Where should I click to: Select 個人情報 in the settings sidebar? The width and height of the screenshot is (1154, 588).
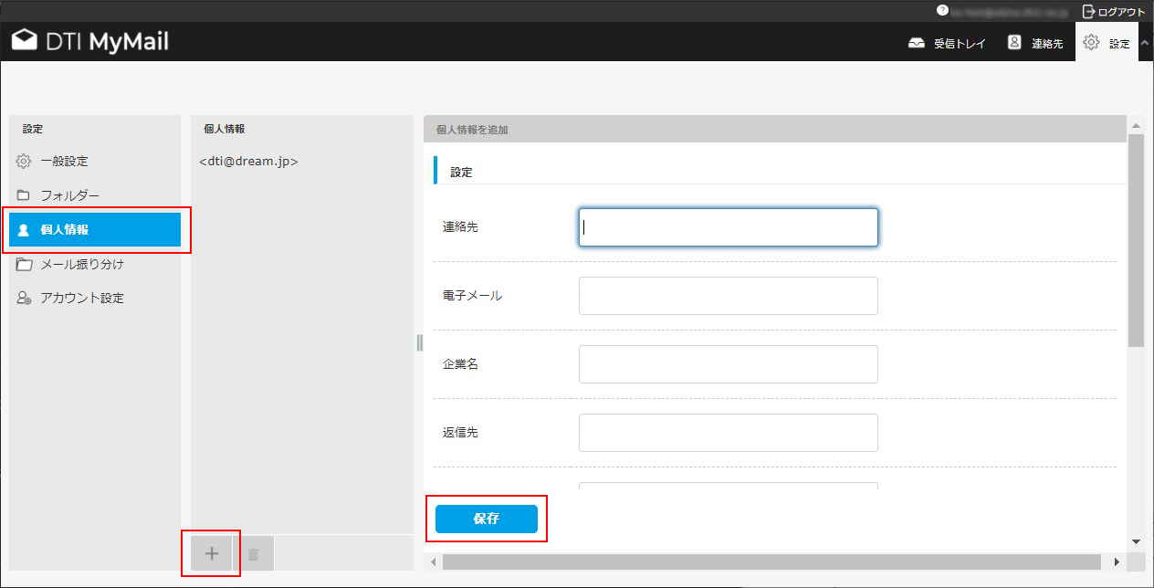tap(95, 230)
